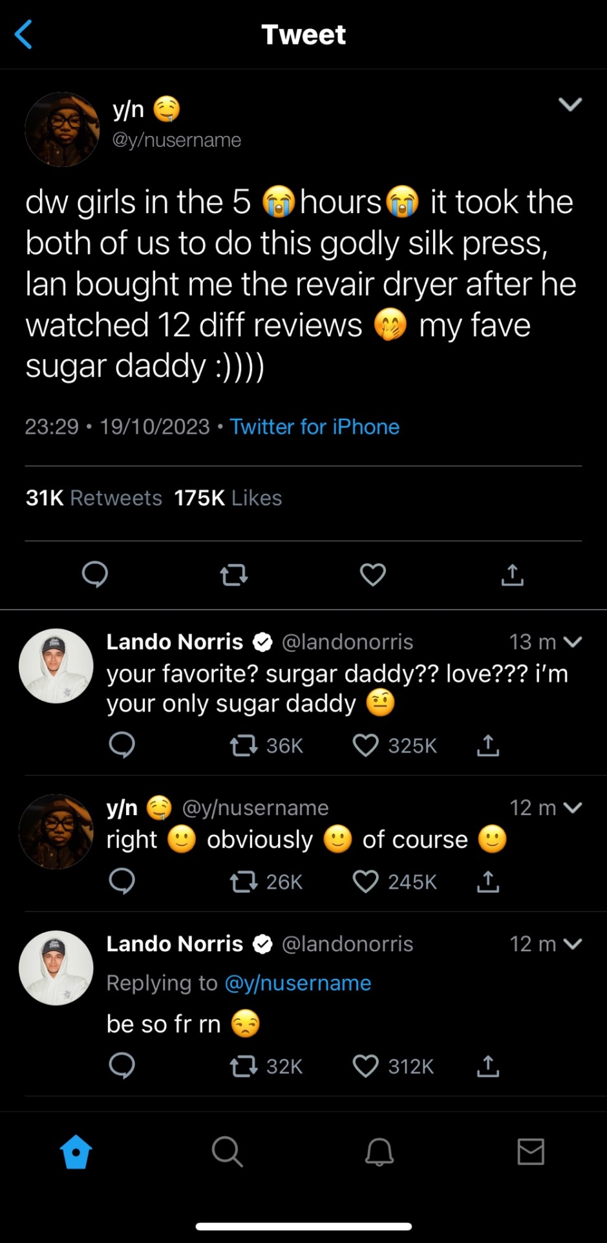607x1243 pixels.
Task: Open the Messages envelope tab
Action: (531, 1152)
